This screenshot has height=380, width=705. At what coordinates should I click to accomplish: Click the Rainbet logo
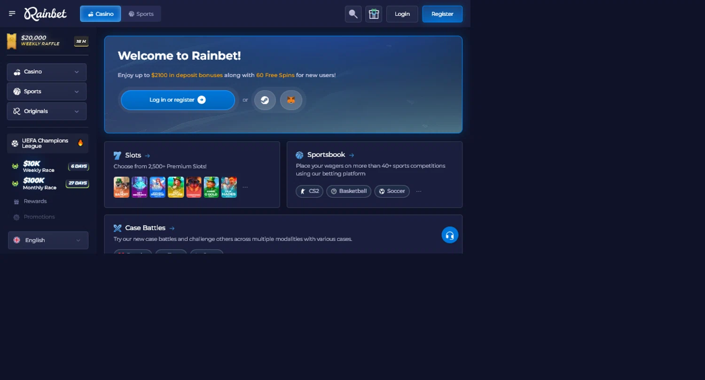[x=46, y=14]
